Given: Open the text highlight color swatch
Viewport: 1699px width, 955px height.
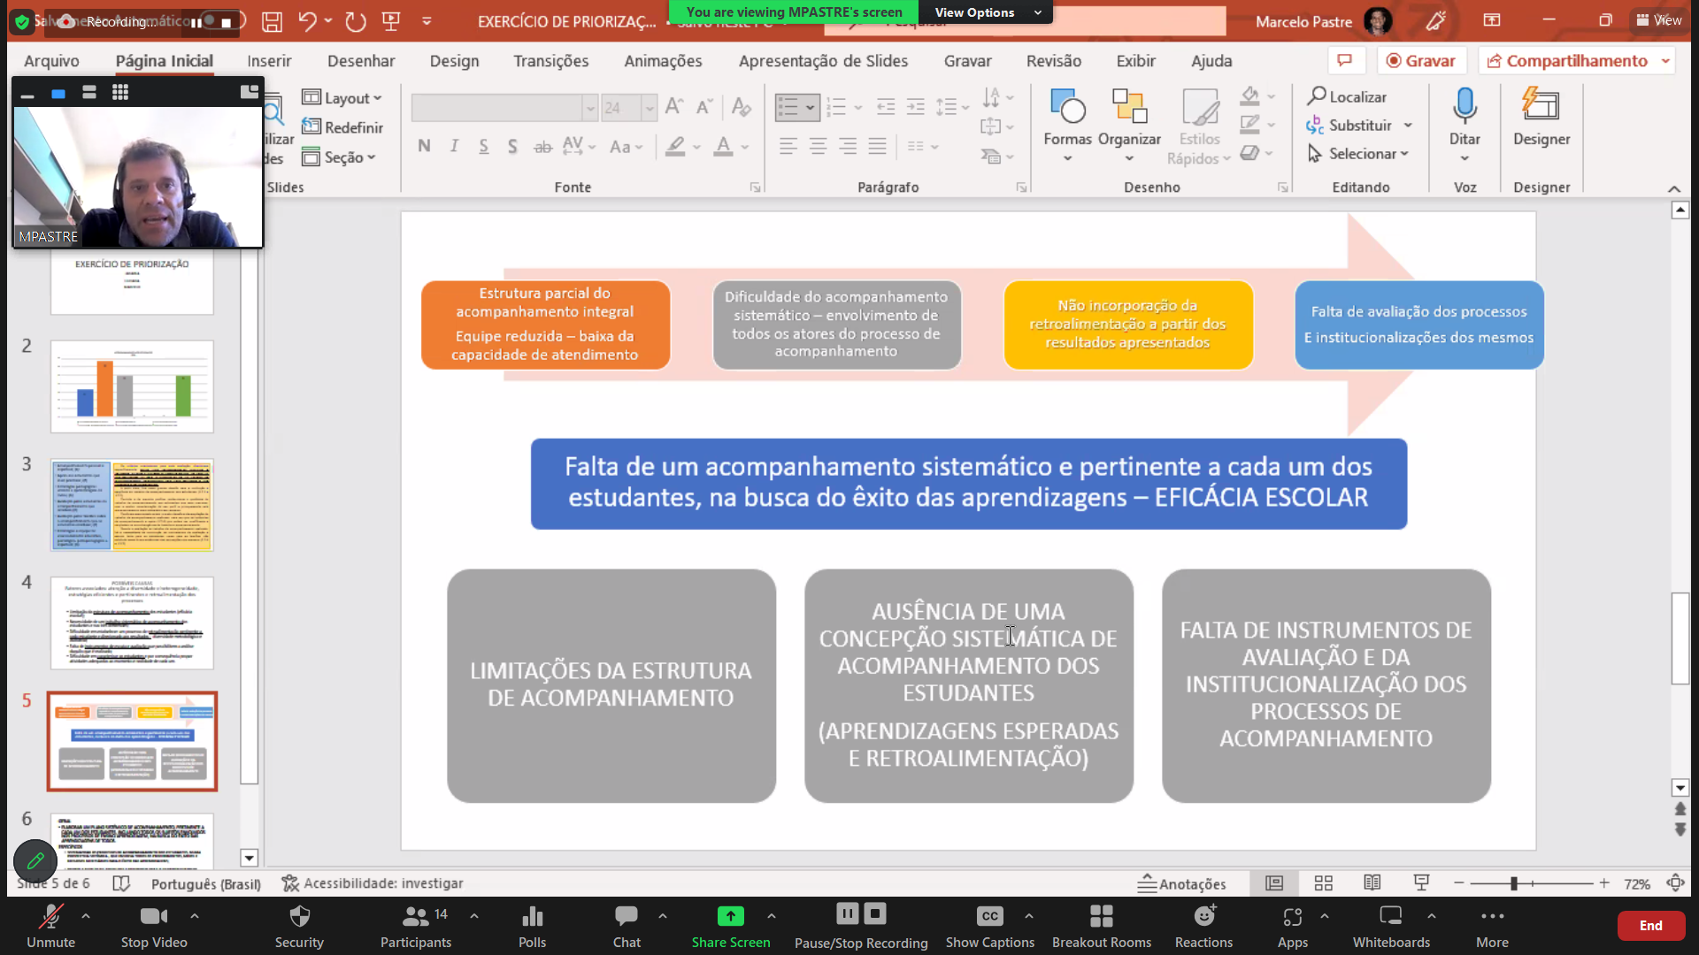Looking at the screenshot, I should coord(675,146).
